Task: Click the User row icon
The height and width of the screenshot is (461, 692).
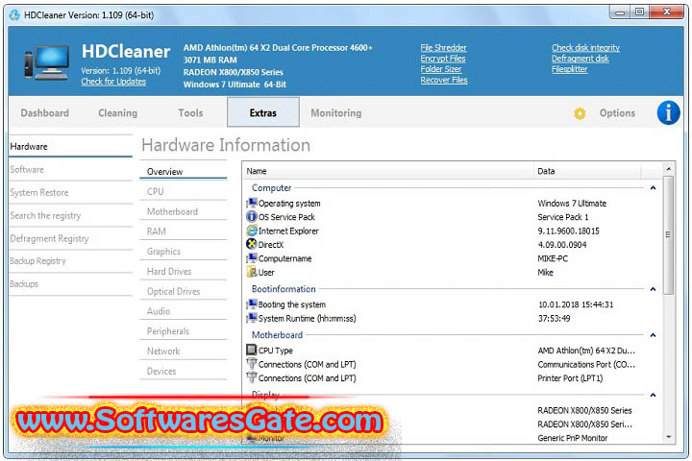Action: click(x=252, y=272)
